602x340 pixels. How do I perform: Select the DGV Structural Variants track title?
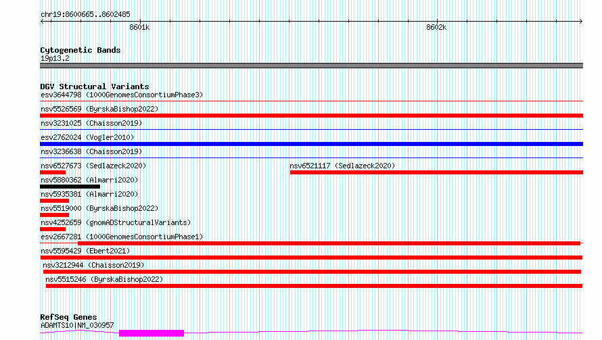coord(95,87)
